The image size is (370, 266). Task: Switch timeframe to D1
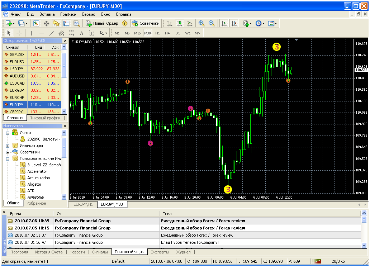177,33
